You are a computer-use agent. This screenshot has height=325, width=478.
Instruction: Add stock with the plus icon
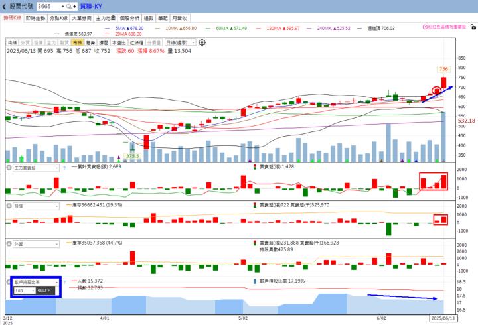tap(74, 7)
